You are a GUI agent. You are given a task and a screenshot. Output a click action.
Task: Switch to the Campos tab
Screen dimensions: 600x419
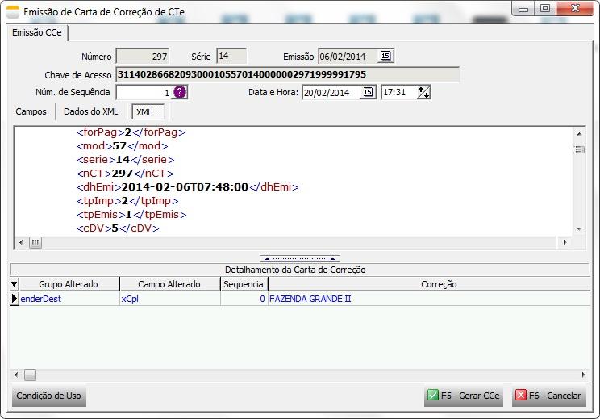31,111
